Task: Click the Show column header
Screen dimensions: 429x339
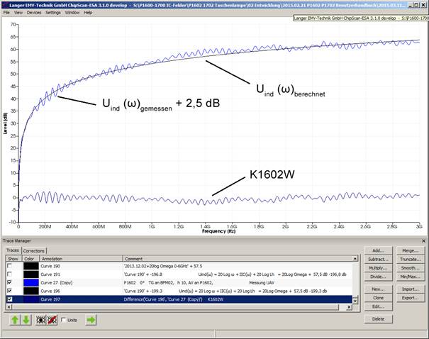Action: tap(13, 259)
